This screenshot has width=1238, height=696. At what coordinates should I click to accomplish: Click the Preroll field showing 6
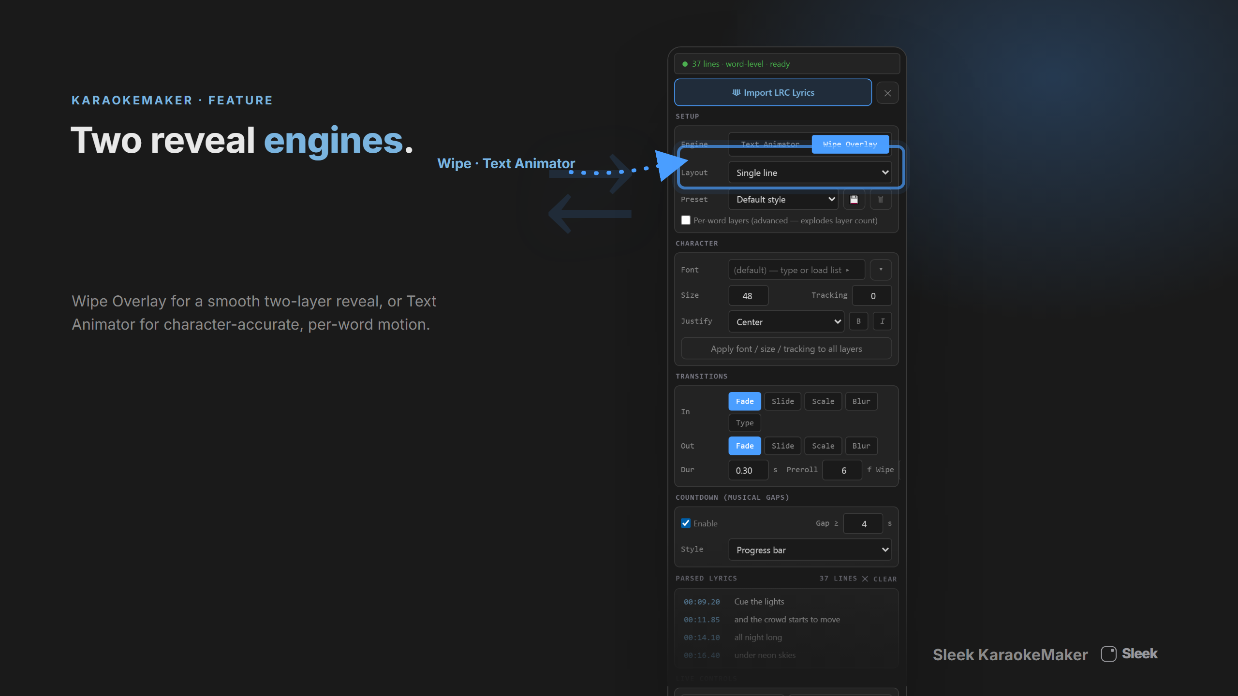tap(842, 470)
